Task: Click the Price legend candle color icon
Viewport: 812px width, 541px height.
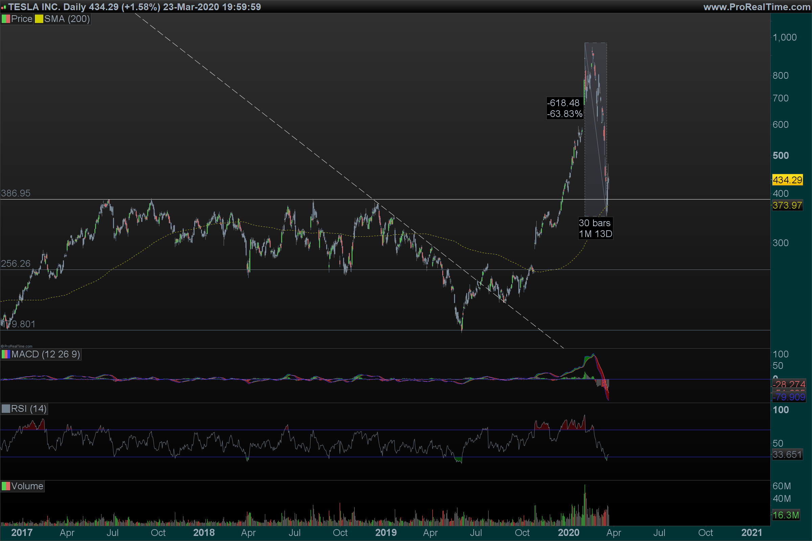Action: click(x=5, y=19)
